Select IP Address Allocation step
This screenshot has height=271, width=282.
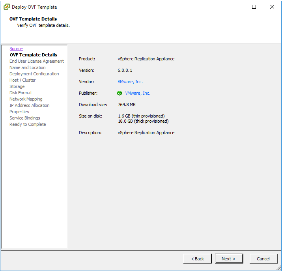click(30, 105)
